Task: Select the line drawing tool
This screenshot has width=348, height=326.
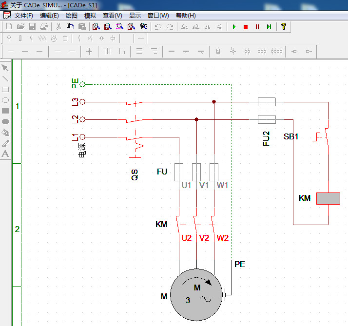Action: [5, 79]
